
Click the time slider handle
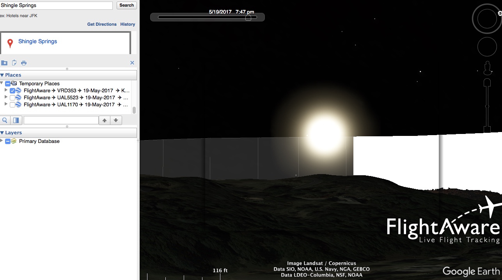coord(248,18)
